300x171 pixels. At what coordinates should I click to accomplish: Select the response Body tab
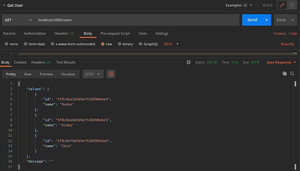(5, 62)
